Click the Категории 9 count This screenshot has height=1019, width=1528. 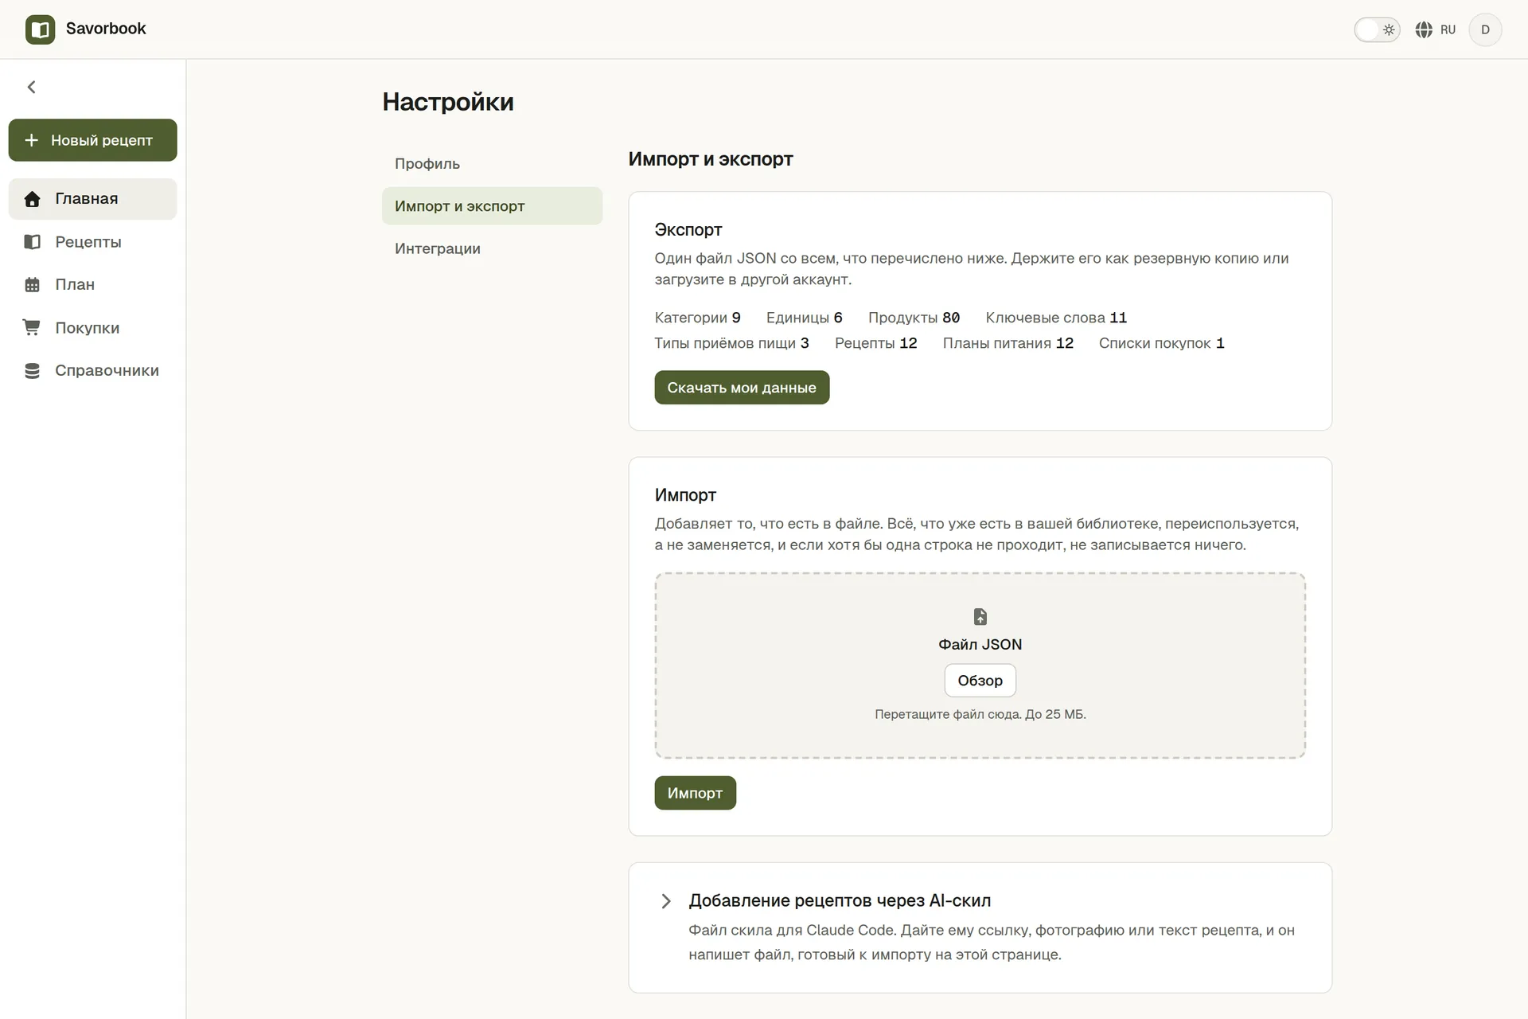point(697,318)
